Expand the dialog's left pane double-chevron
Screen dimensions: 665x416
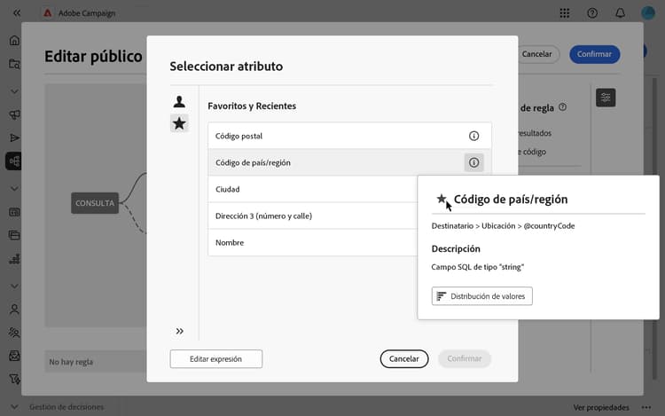[180, 331]
